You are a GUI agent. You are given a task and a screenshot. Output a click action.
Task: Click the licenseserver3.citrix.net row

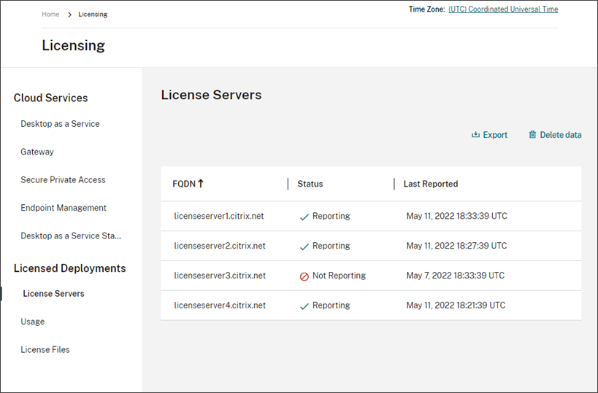220,276
